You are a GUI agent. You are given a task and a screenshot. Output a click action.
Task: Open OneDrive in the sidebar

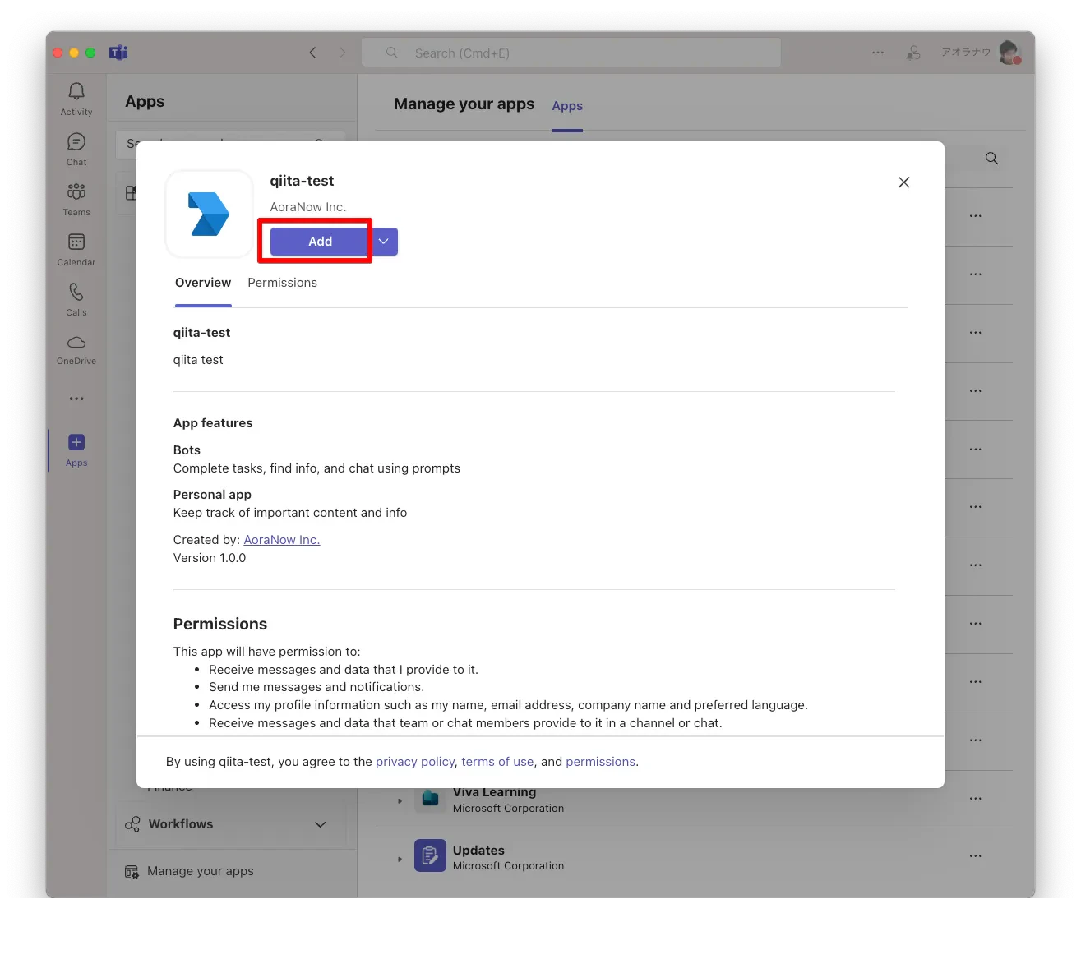coord(76,349)
